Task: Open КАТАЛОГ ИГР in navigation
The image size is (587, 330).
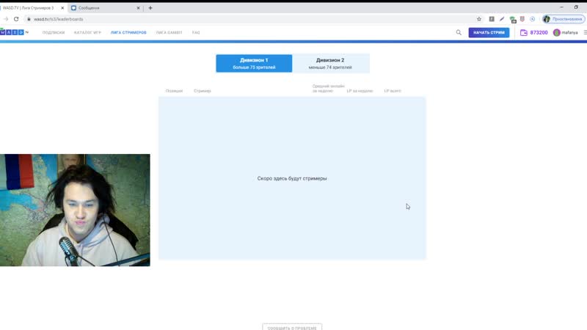Action: pyautogui.click(x=87, y=32)
